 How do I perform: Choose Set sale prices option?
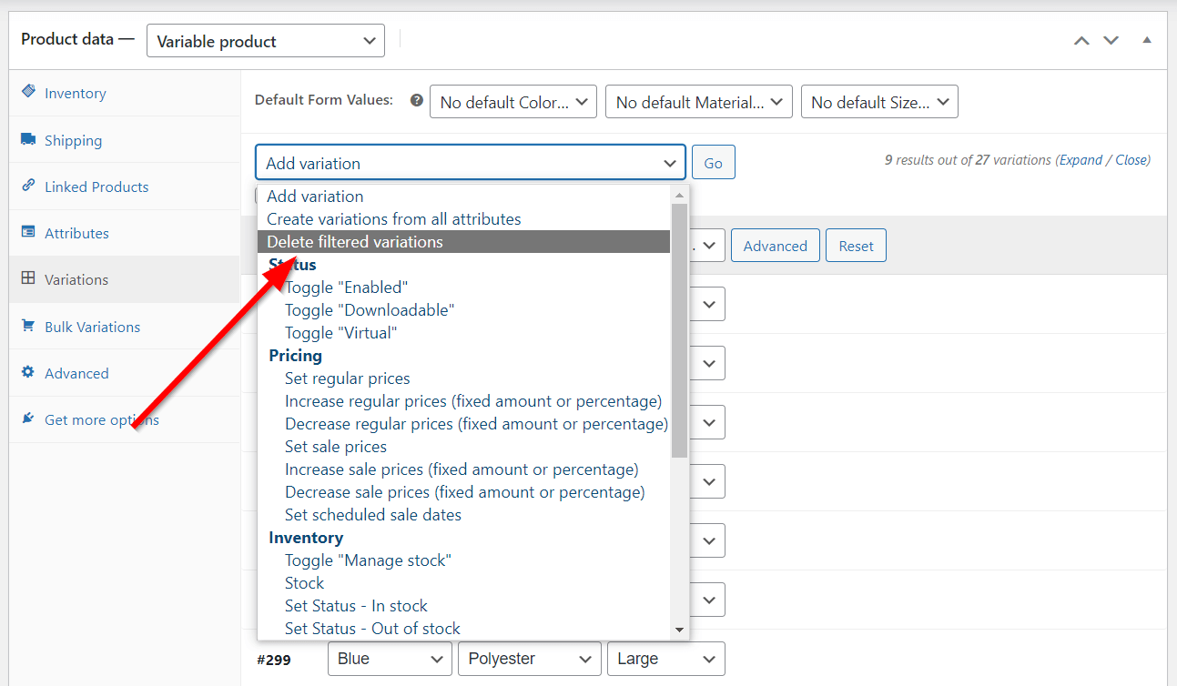click(x=464, y=446)
